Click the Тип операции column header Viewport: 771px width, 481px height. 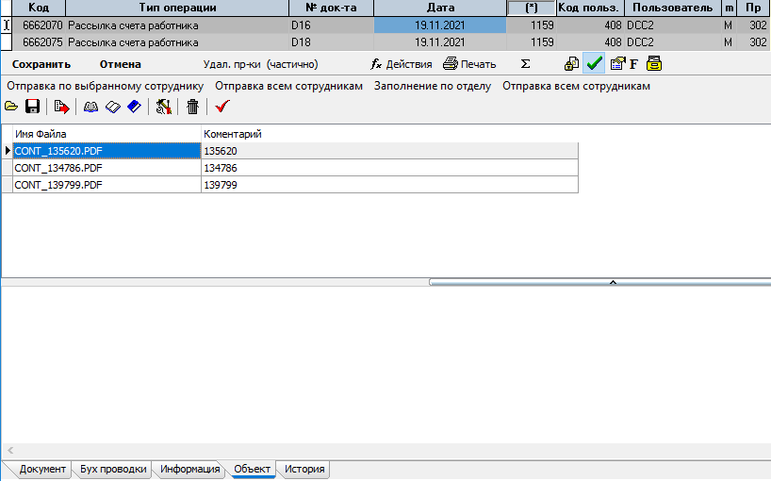[177, 8]
